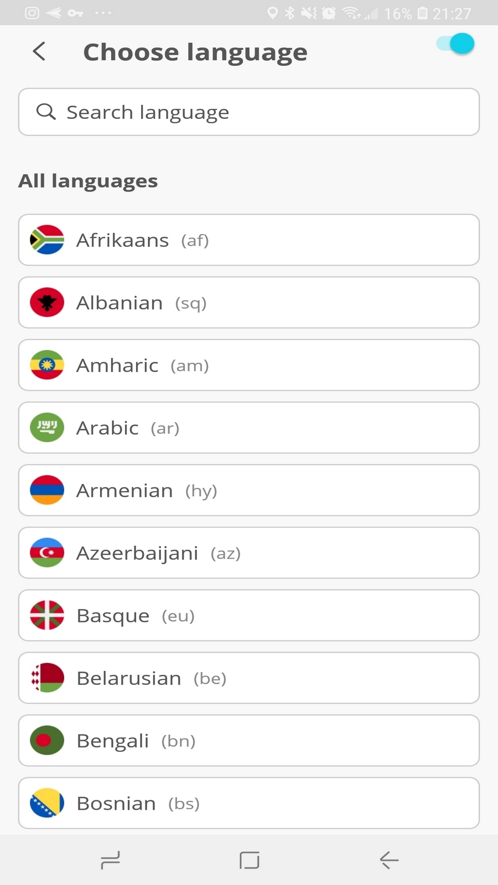Tap the Android home navigation button
Image resolution: width=498 pixels, height=885 pixels.
(250, 860)
